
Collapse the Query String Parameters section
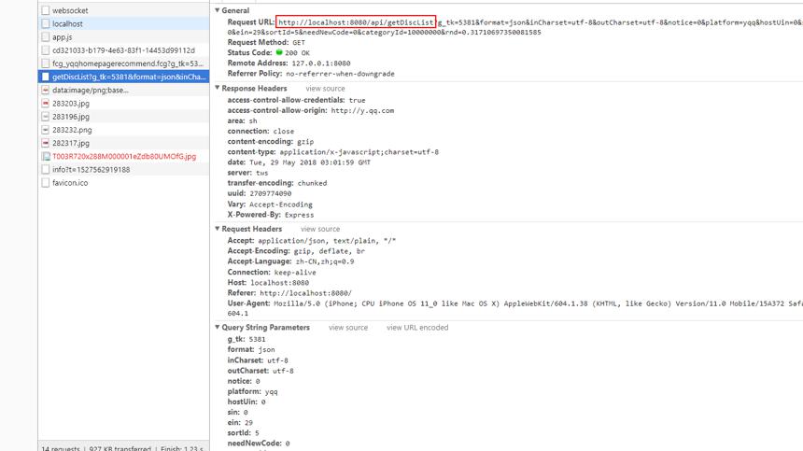[218, 327]
